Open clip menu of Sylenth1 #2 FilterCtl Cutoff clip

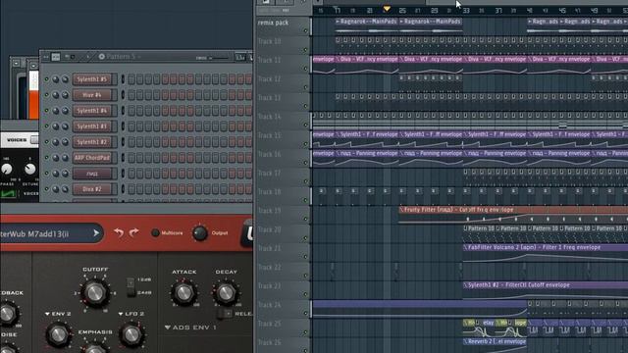pos(465,285)
